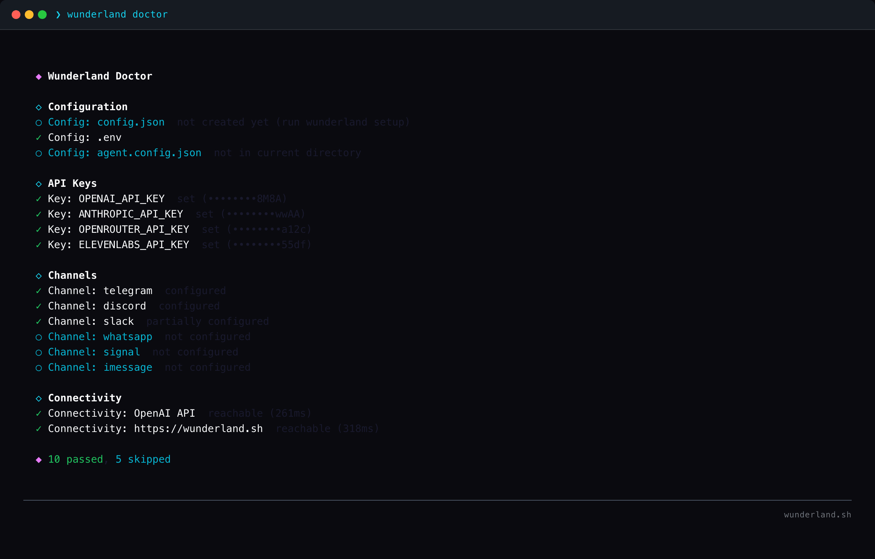The image size is (875, 559).
Task: Click the prompt arrow in the title bar
Action: (x=58, y=15)
